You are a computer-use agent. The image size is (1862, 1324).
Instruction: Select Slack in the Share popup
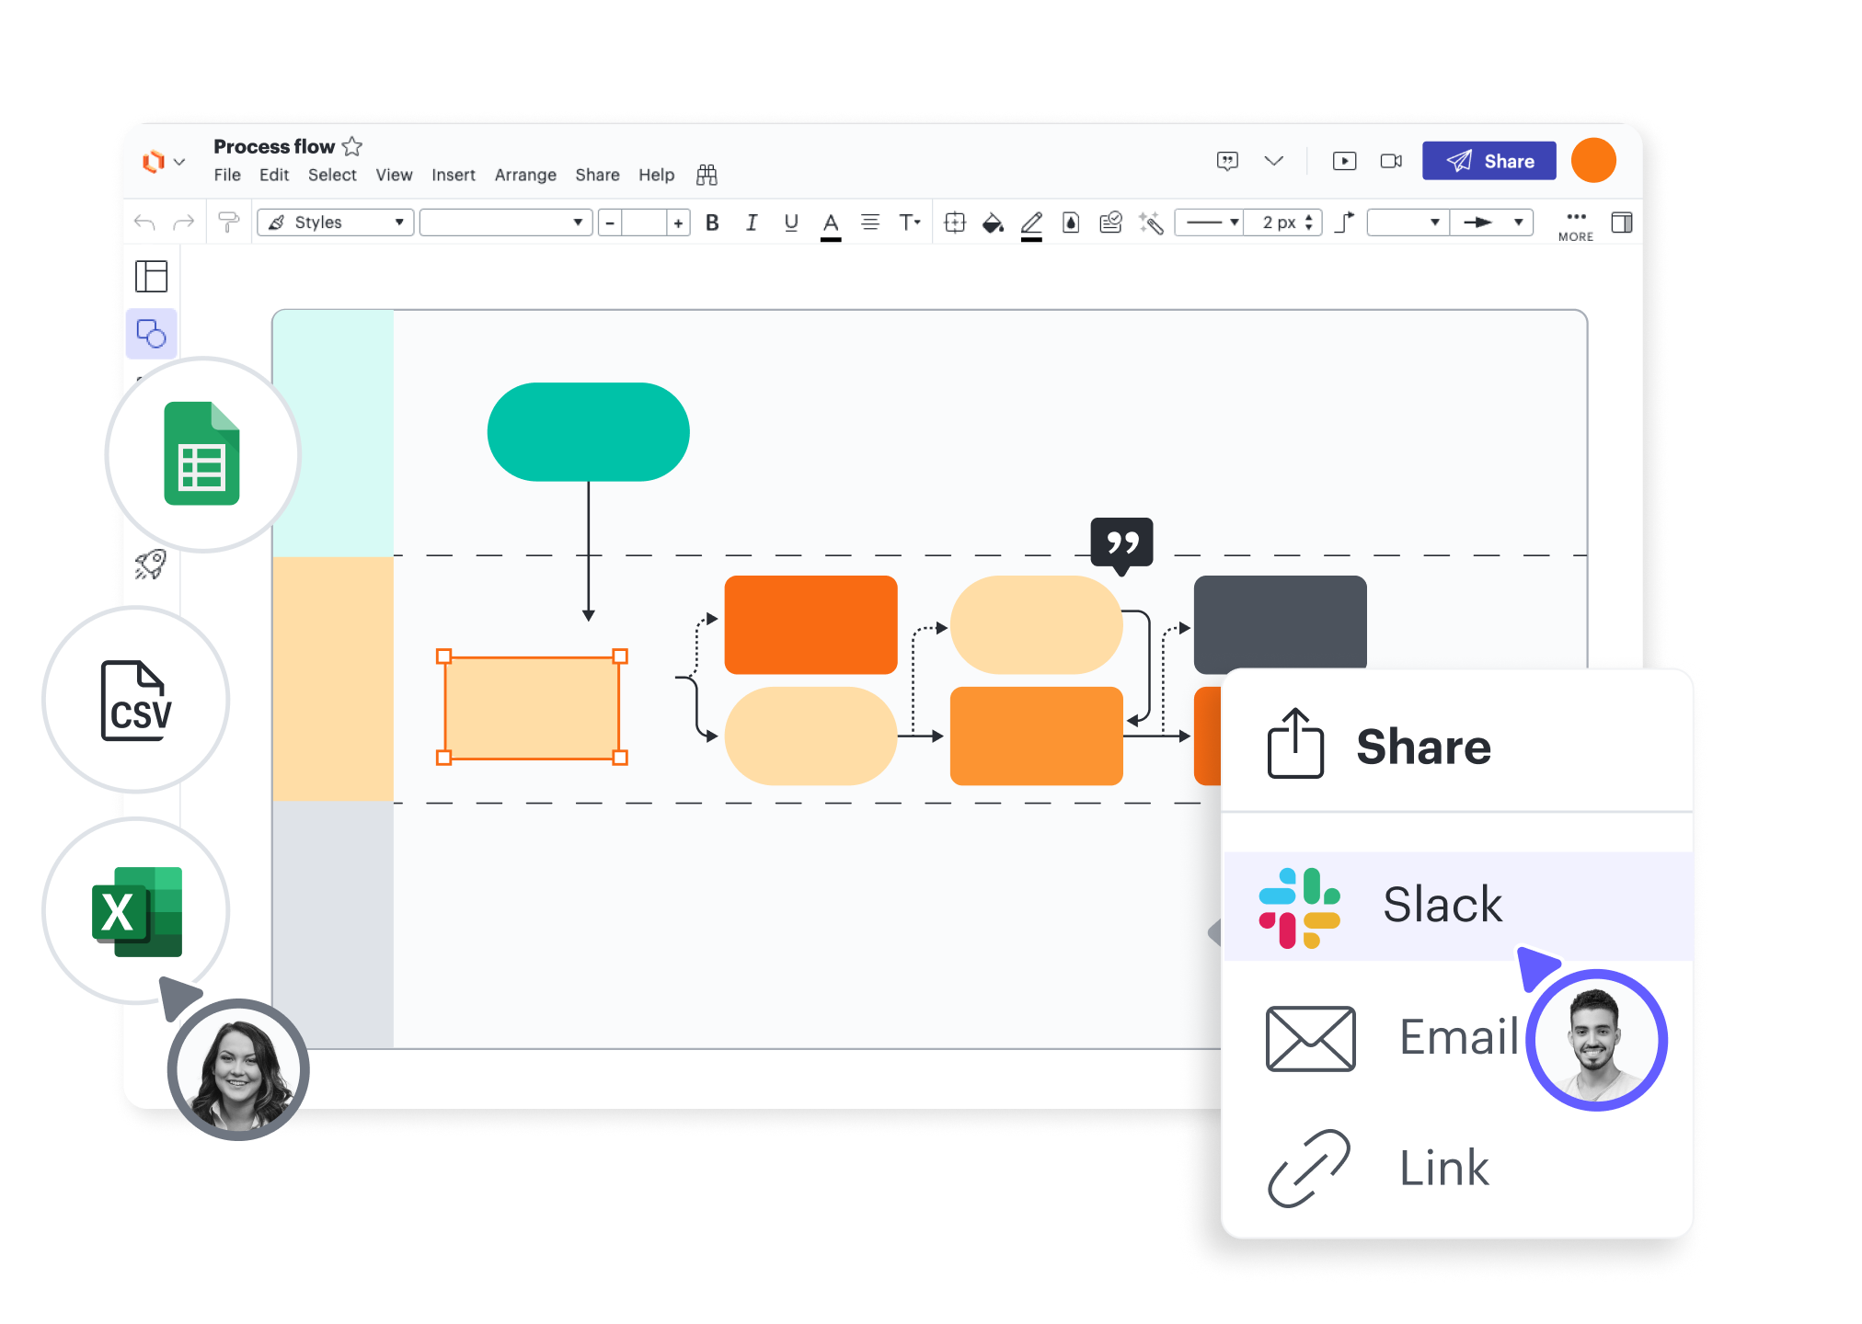[1441, 905]
